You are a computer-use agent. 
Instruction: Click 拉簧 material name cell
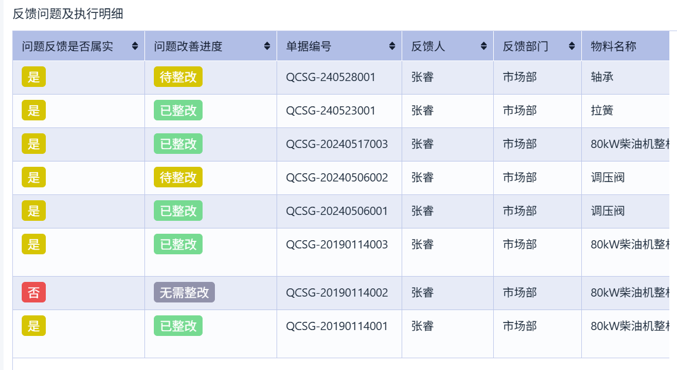[x=602, y=110]
